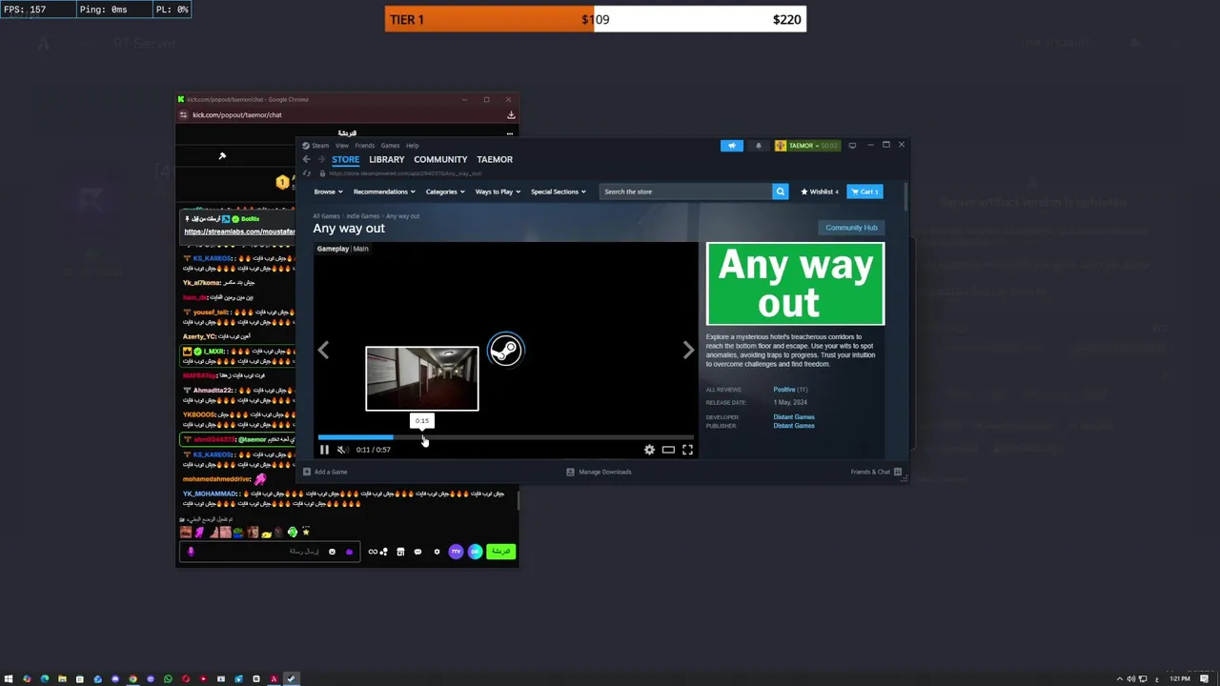Open the trailer video settings gear
This screenshot has width=1220, height=686.
click(x=649, y=450)
